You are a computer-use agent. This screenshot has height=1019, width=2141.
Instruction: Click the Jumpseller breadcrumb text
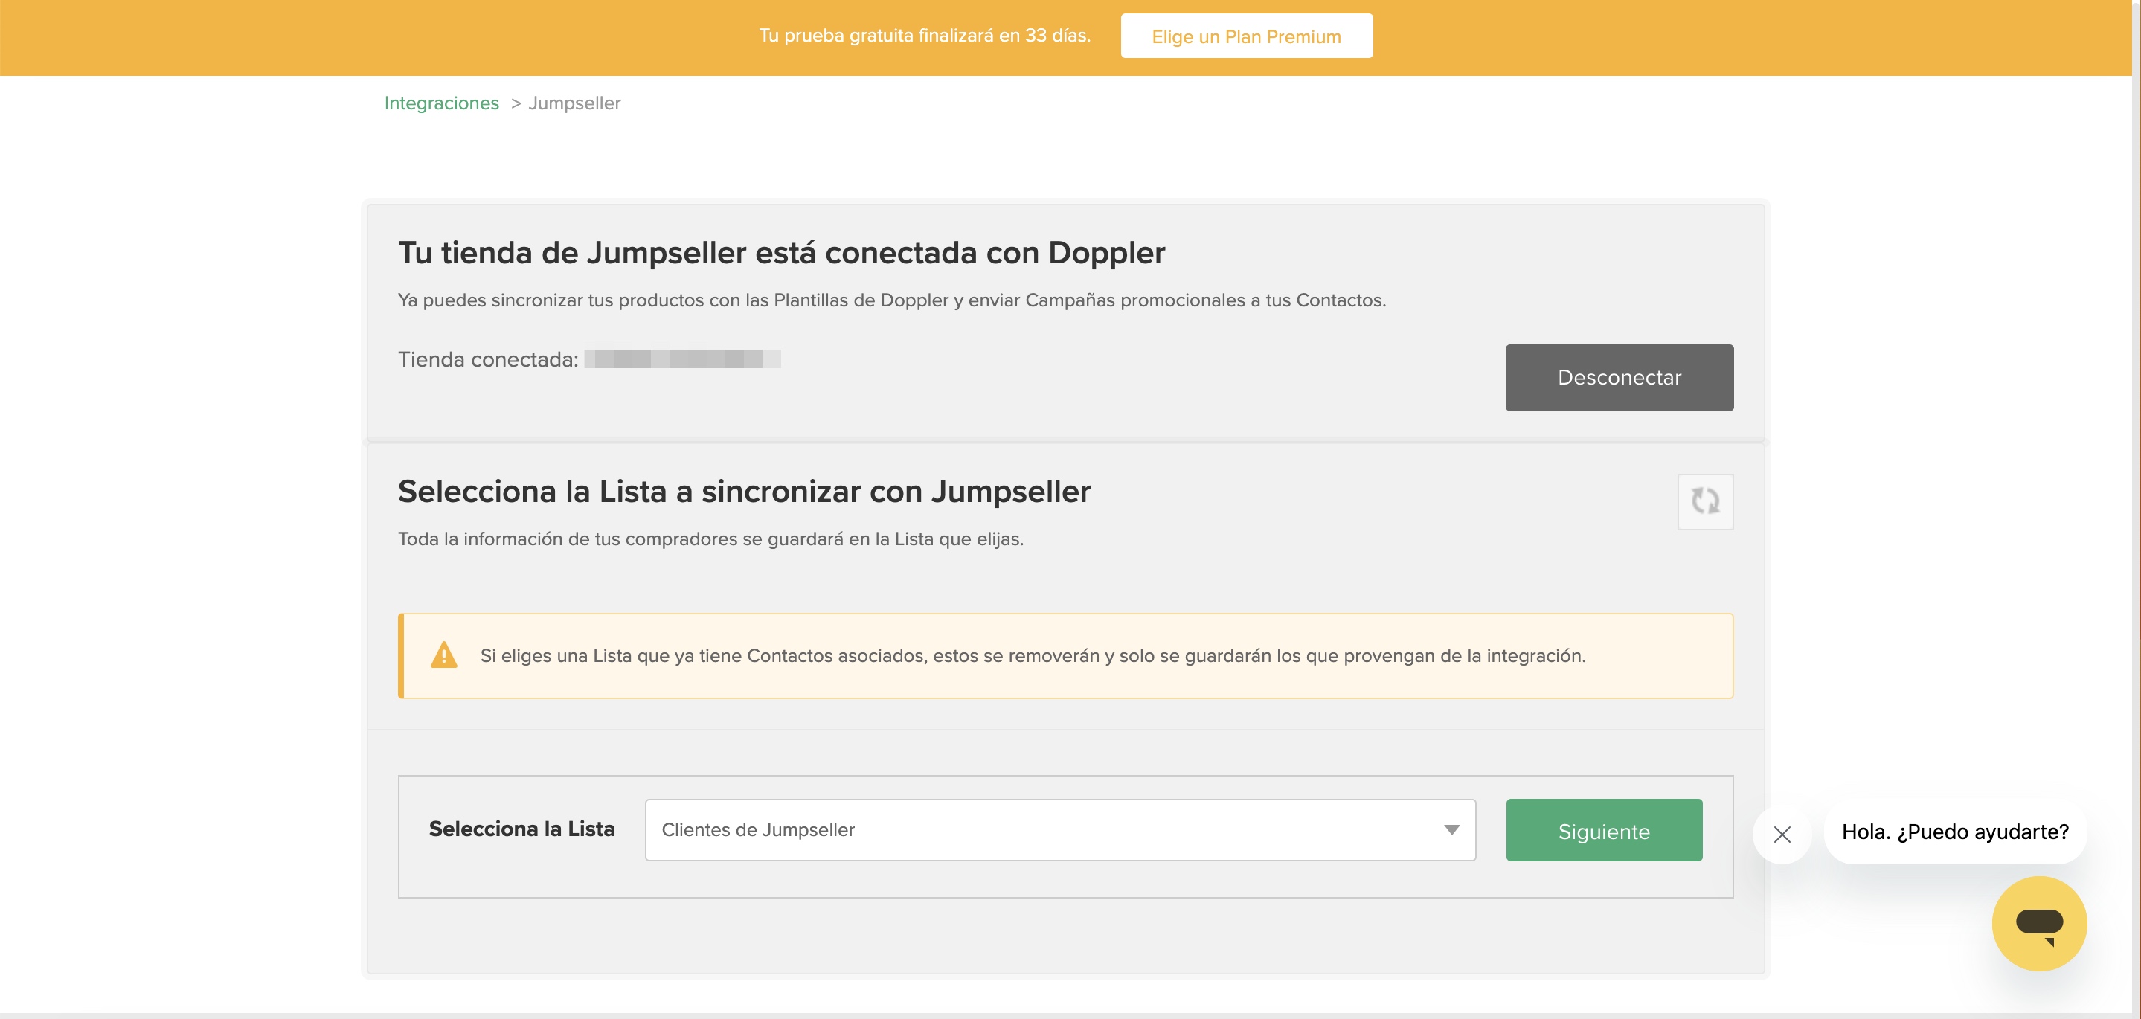pyautogui.click(x=574, y=103)
